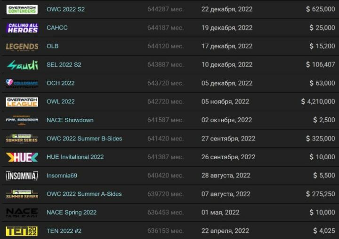Click the TEN 2022 yellow logo

(x=22, y=231)
